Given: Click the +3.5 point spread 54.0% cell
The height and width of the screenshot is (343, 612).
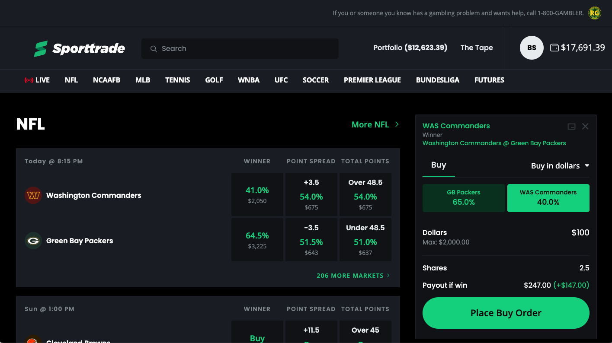Looking at the screenshot, I should 311,194.
